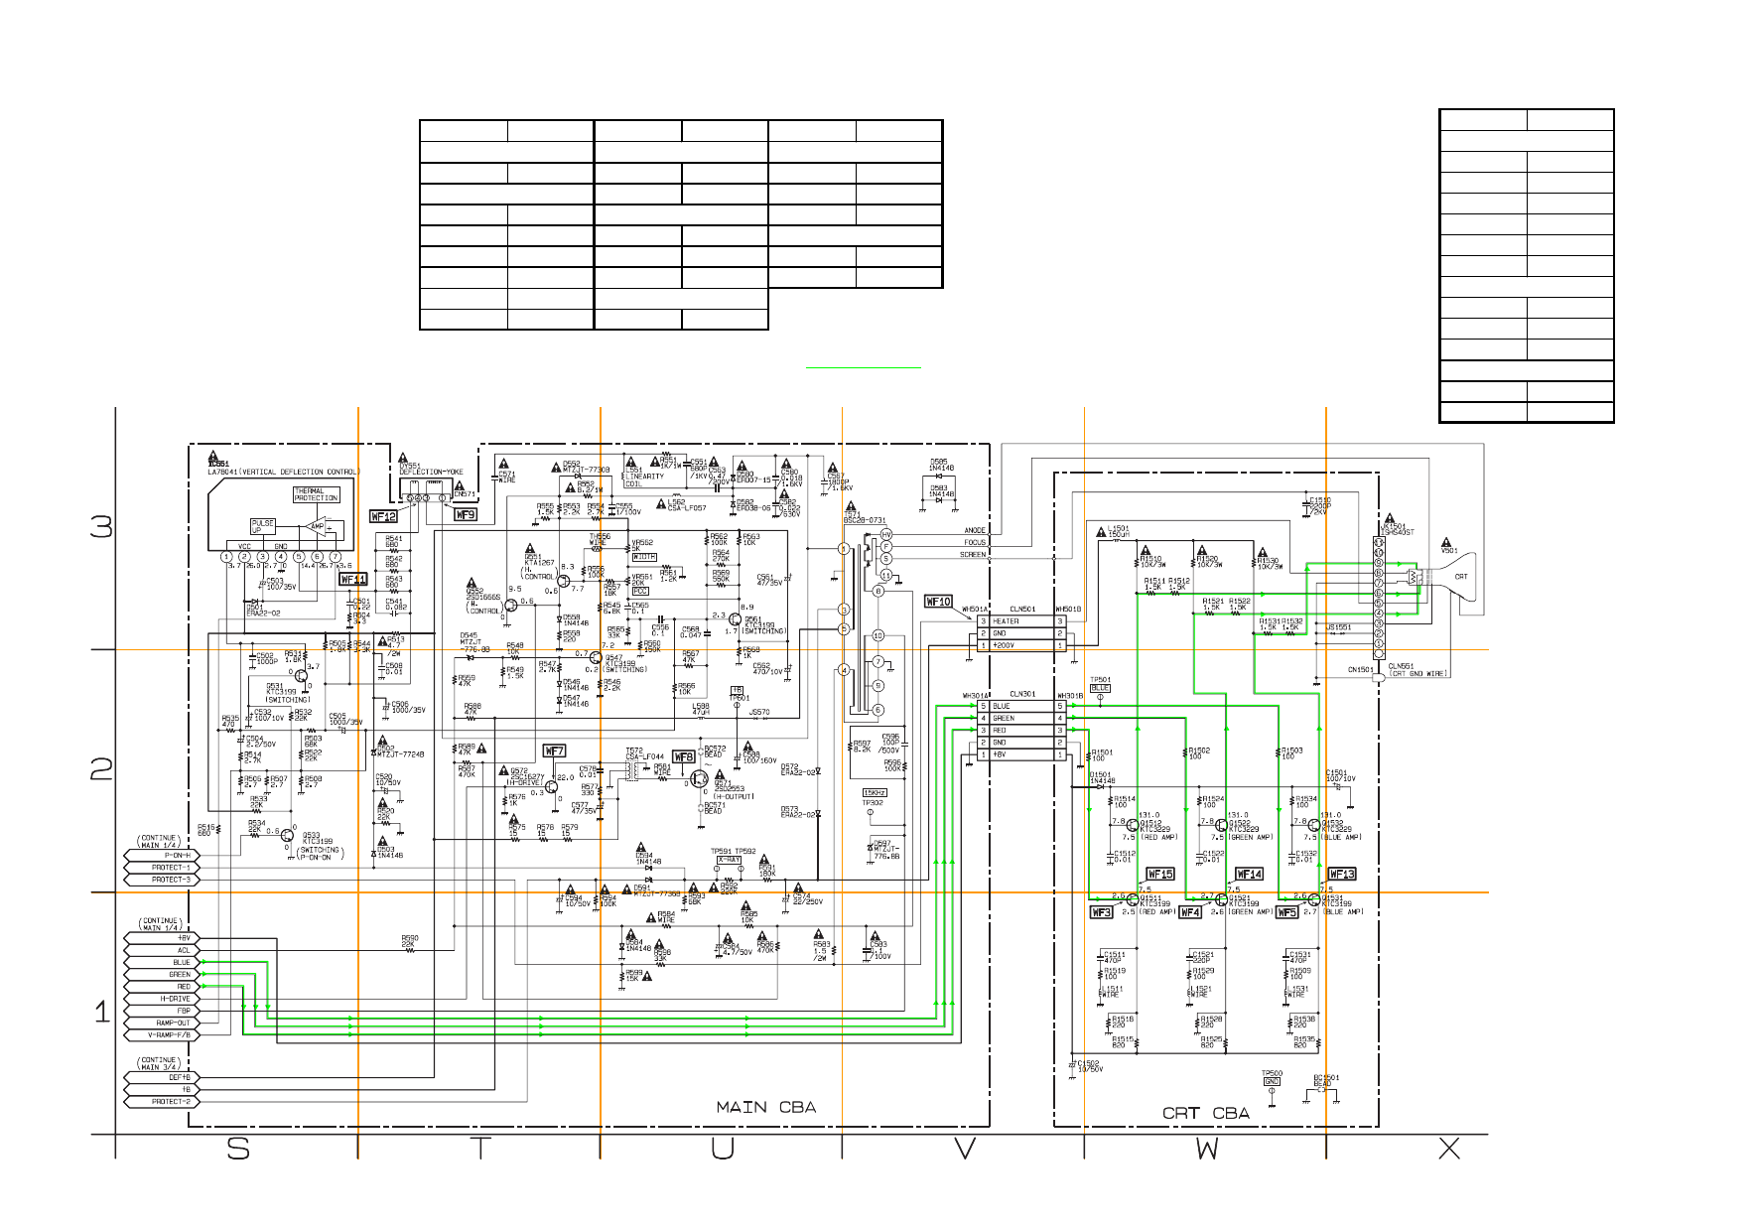This screenshot has height=1229, width=1755.
Task: Click the ANODE output label
Action: 975,530
